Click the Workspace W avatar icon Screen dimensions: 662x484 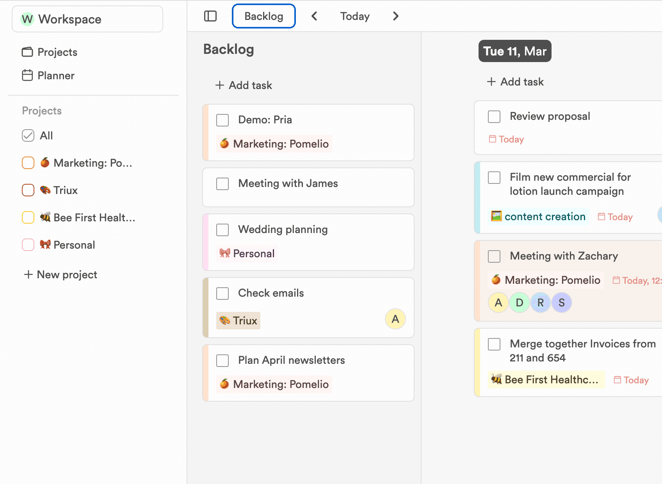click(27, 19)
